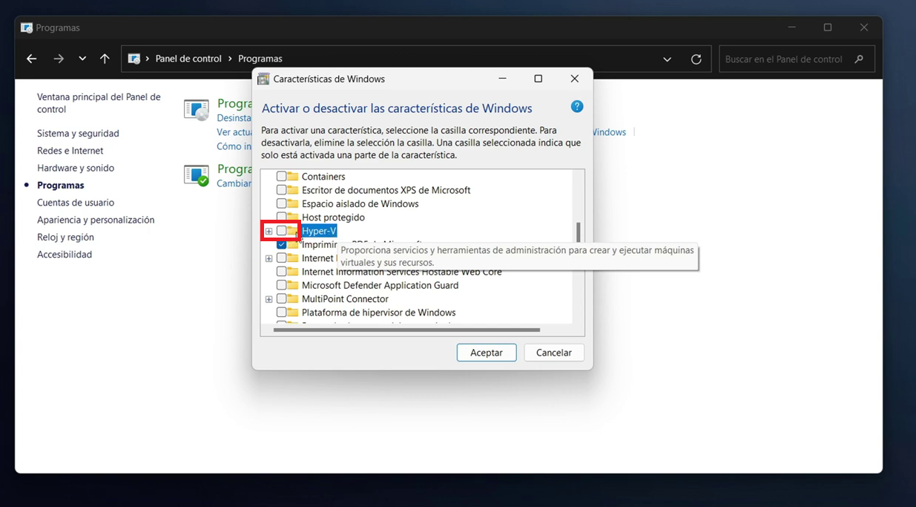Click the features list horizontal scrollbar
The height and width of the screenshot is (507, 916).
tap(406, 330)
